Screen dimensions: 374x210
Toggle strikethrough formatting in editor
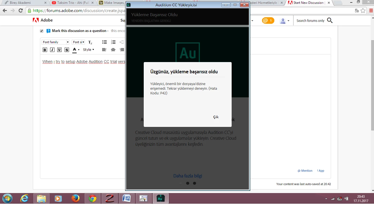[67, 50]
